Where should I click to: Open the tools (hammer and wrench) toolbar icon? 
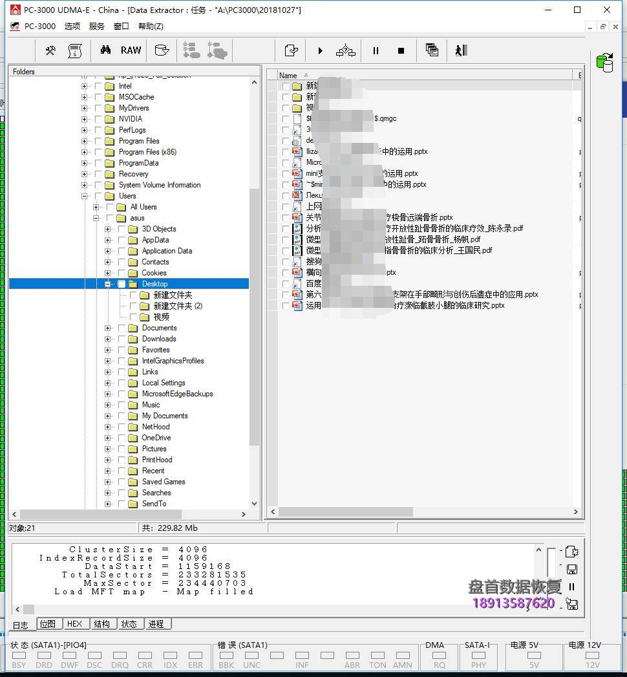click(x=50, y=50)
